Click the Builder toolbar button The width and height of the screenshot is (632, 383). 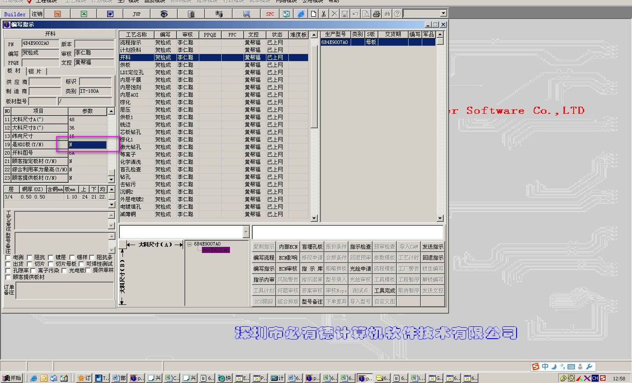click(x=15, y=14)
